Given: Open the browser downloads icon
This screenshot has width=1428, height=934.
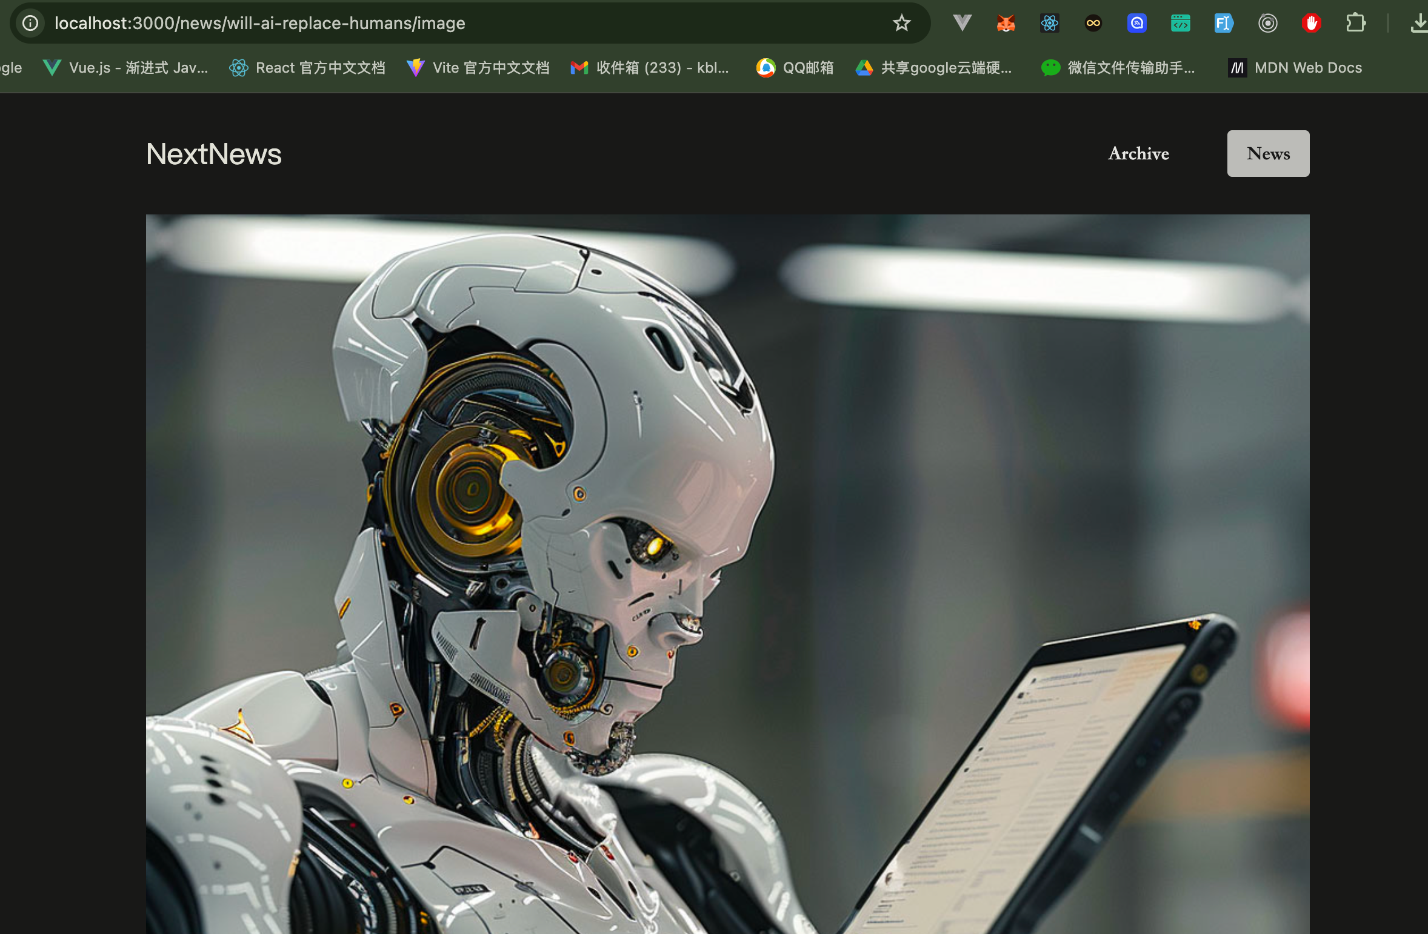Looking at the screenshot, I should [1418, 23].
